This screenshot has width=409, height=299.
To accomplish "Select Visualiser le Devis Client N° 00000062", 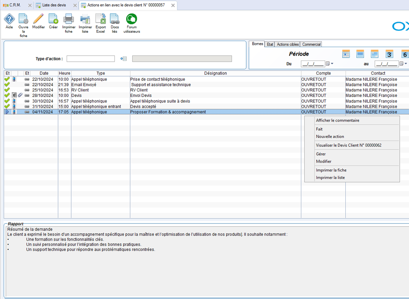I will [348, 145].
